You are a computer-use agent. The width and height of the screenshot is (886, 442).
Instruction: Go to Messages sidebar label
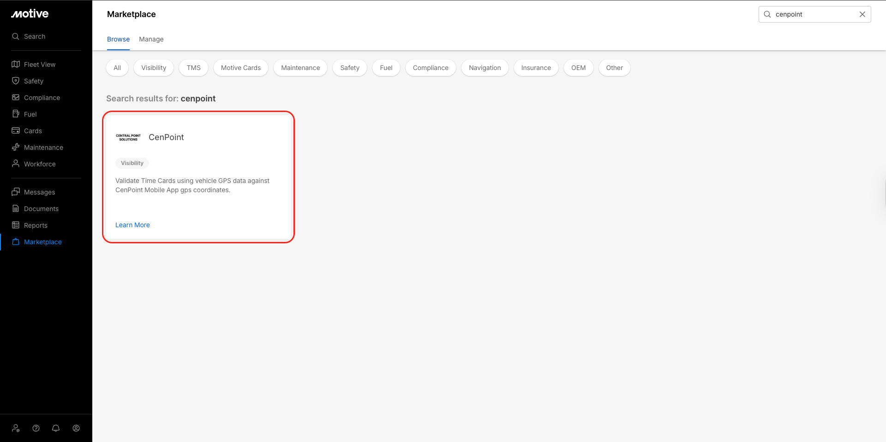pos(39,192)
